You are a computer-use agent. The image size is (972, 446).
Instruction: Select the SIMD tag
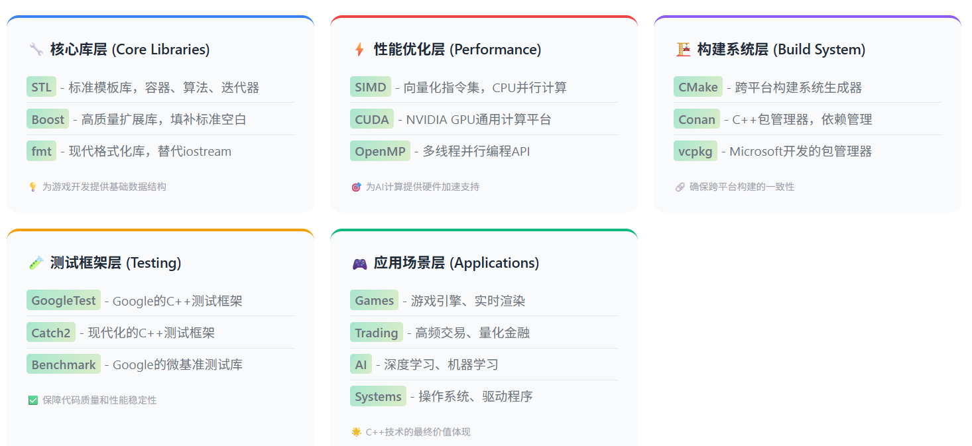[x=371, y=87]
